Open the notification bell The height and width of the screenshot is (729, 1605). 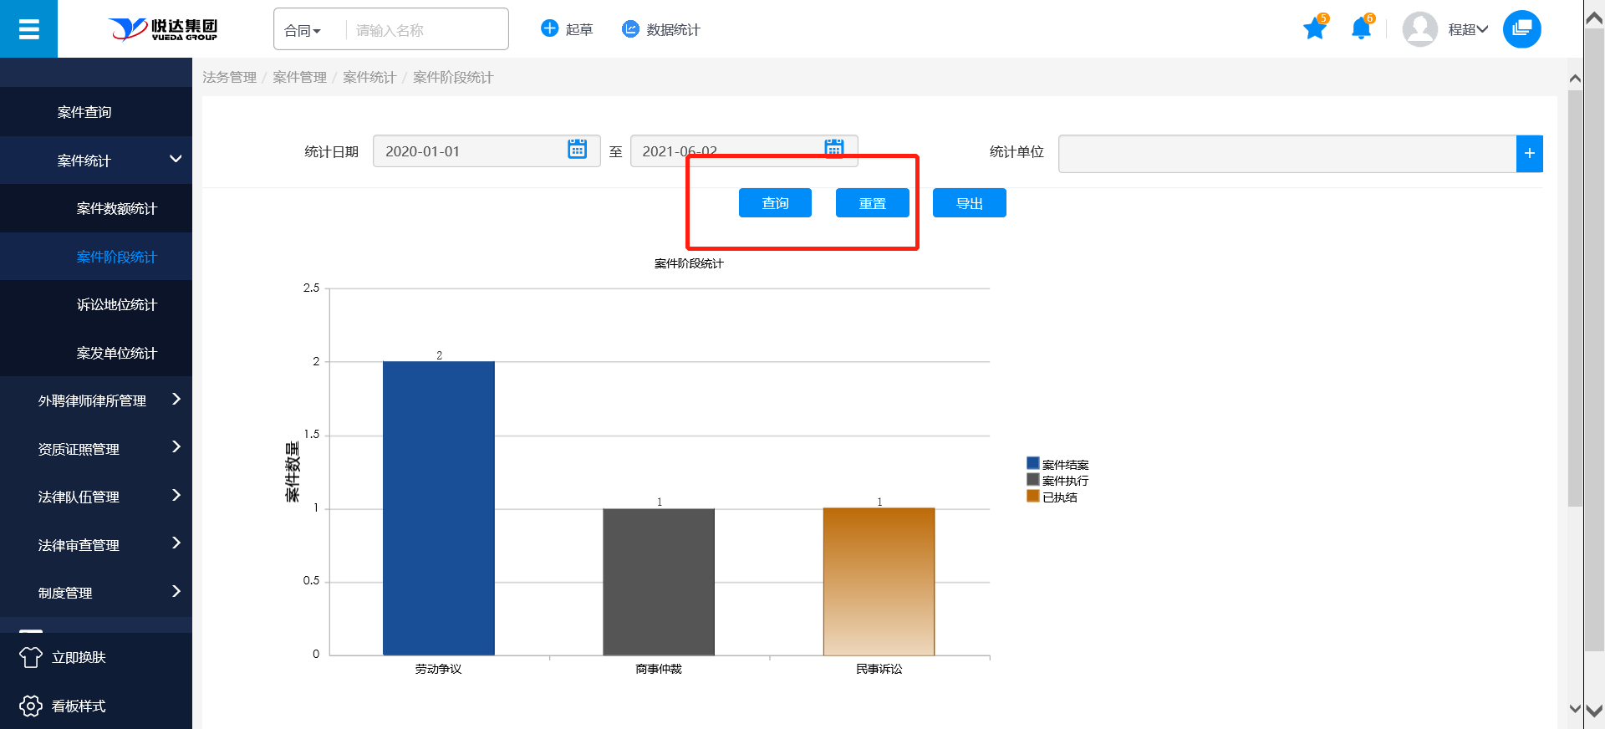tap(1361, 29)
